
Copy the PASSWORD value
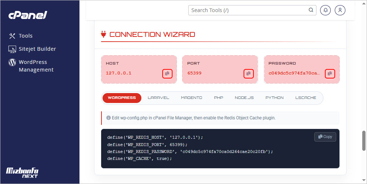[x=330, y=74]
